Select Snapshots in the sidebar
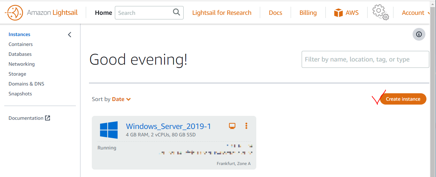 pyautogui.click(x=20, y=94)
